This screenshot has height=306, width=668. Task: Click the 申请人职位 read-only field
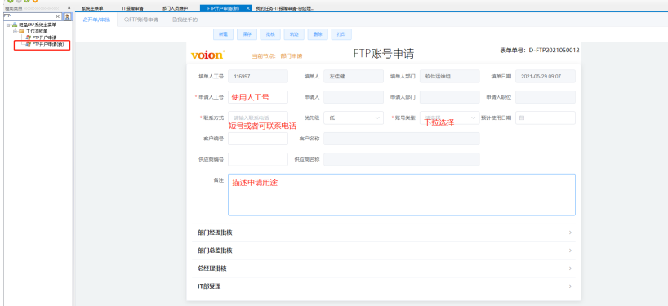pos(546,97)
